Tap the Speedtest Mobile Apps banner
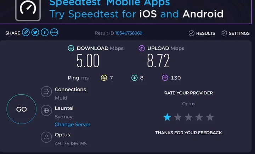 pos(136,10)
